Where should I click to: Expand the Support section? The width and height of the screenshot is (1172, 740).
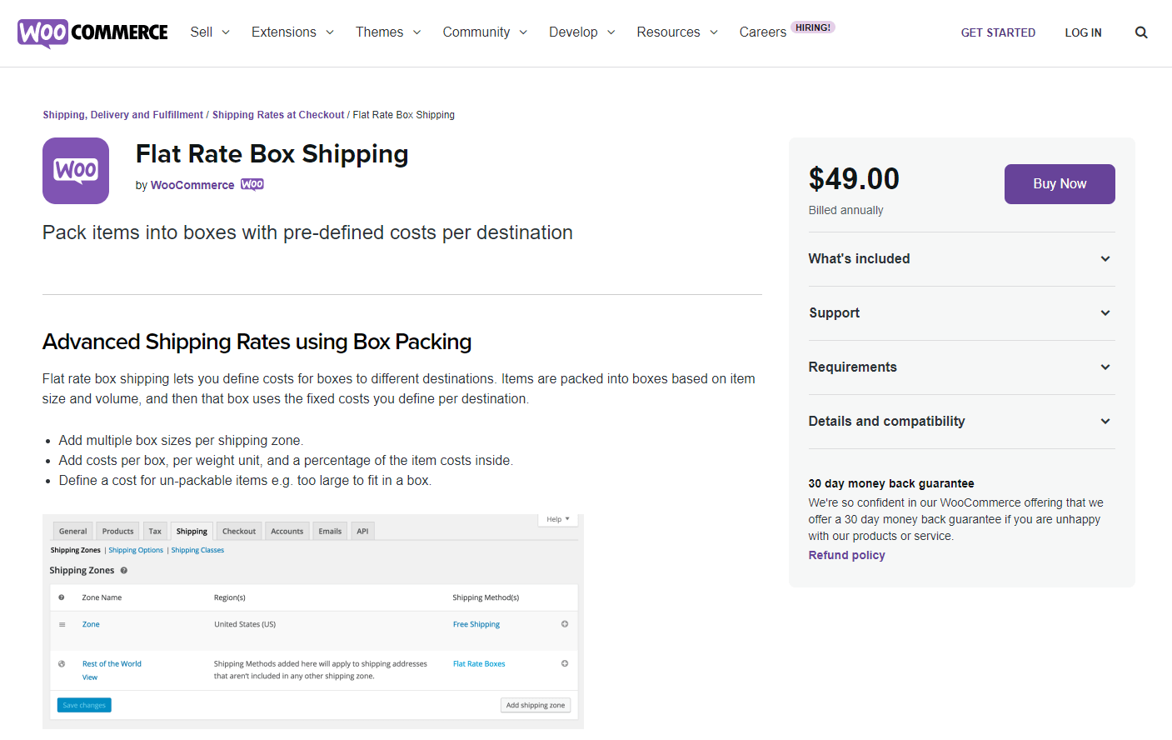(960, 313)
